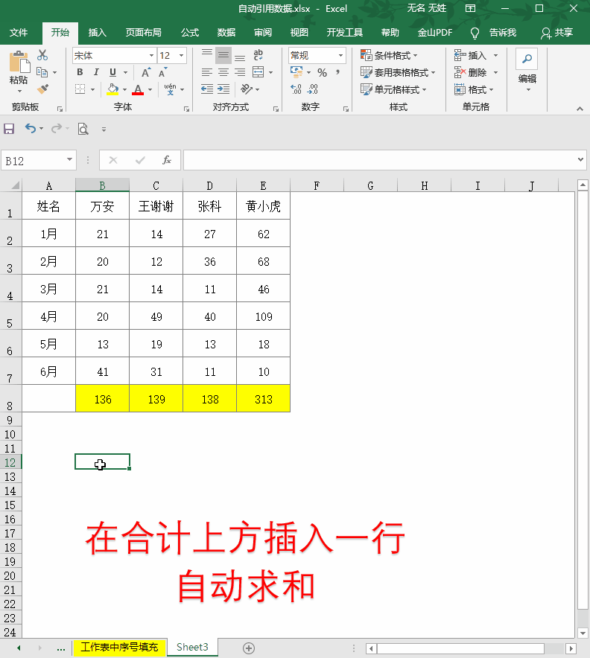Switch to 页面布局 tab
Image resolution: width=590 pixels, height=658 pixels.
click(x=143, y=33)
